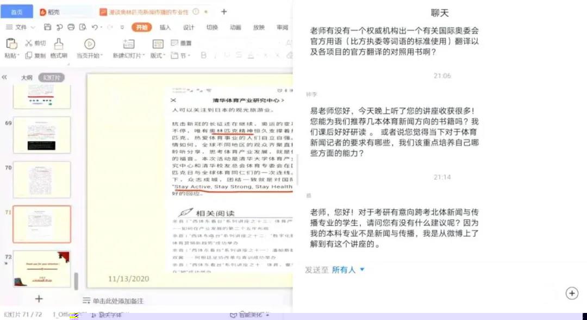This screenshot has height=320, width=587.
Task: Click the round plus button in chat panel
Action: click(x=572, y=293)
